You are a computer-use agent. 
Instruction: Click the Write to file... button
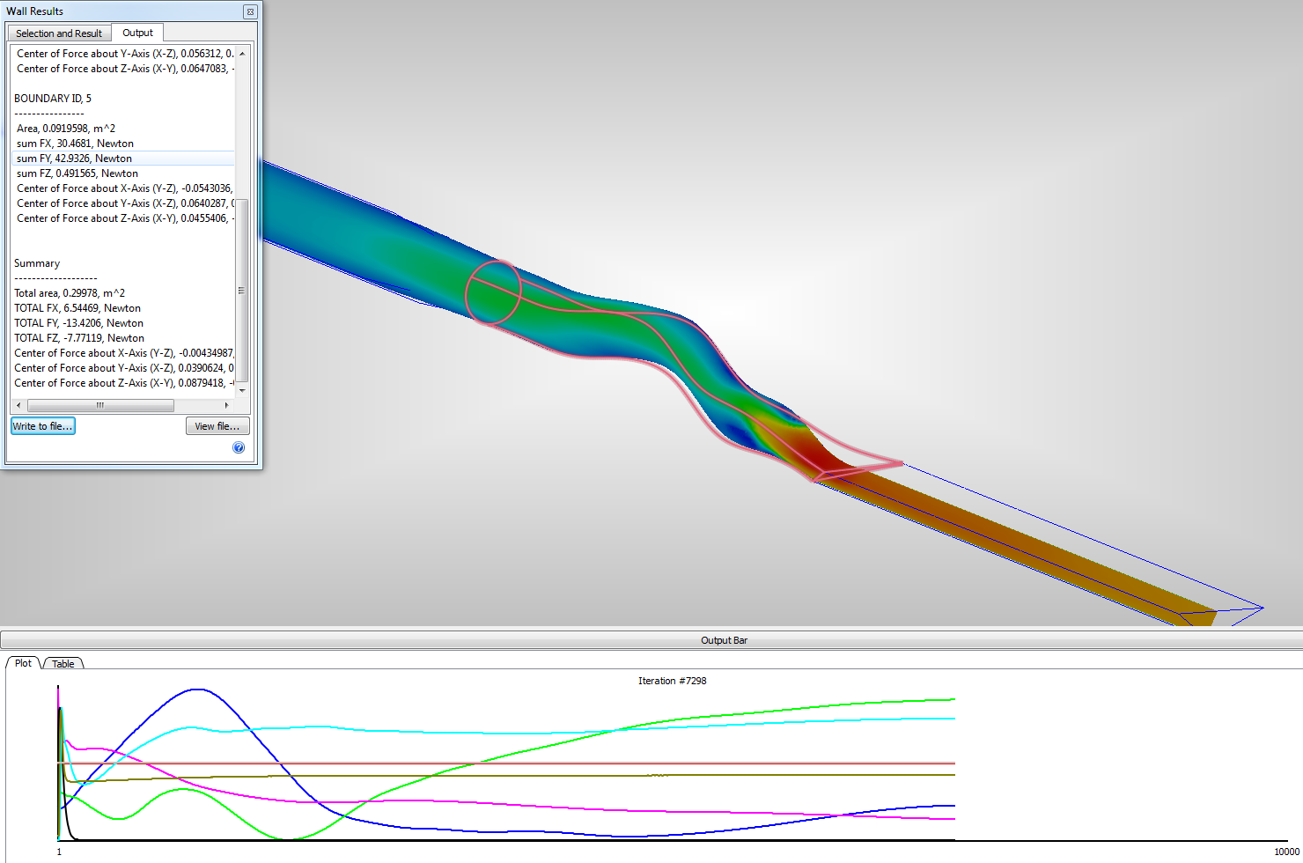43,426
